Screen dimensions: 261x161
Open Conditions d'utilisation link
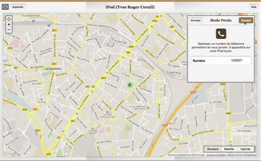pyautogui.click(x=216, y=155)
